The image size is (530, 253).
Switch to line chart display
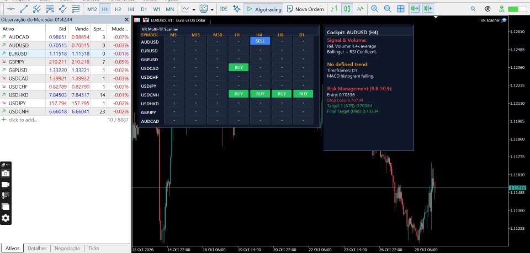361,9
